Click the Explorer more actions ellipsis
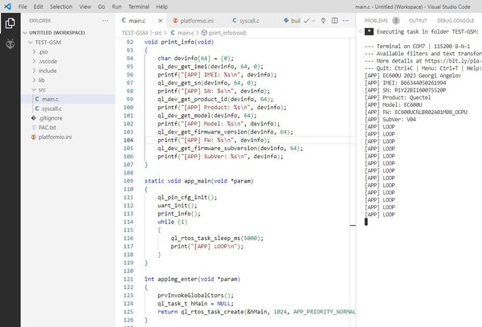Viewport: 482px width, 327px height. [105, 21]
